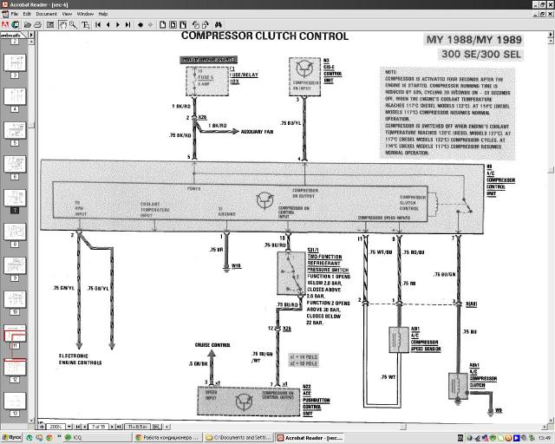Viewport: 555px width, 444px height.
Task: Expand the navigation pane arrow menu
Action: [x=31, y=35]
